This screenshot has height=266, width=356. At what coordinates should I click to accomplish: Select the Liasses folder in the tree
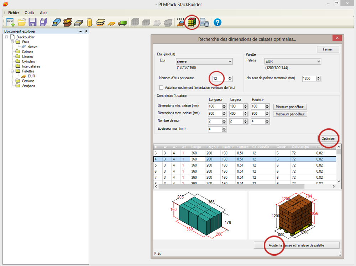coord(27,56)
